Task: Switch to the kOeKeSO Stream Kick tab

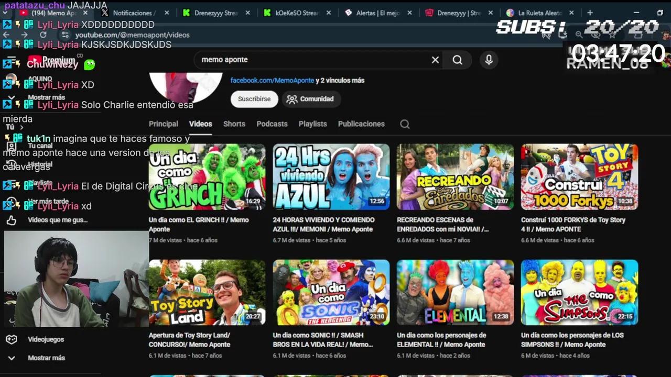Action: 297,13
